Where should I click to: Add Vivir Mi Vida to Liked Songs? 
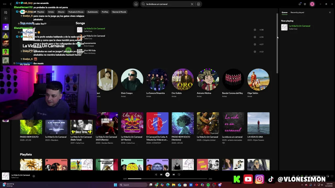point(255,52)
